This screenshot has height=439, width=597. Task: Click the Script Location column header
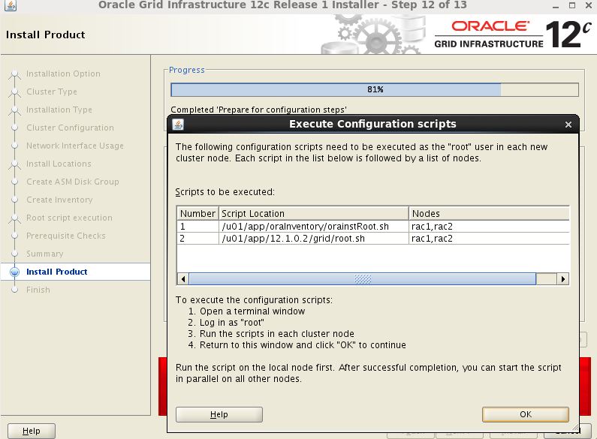pos(313,213)
